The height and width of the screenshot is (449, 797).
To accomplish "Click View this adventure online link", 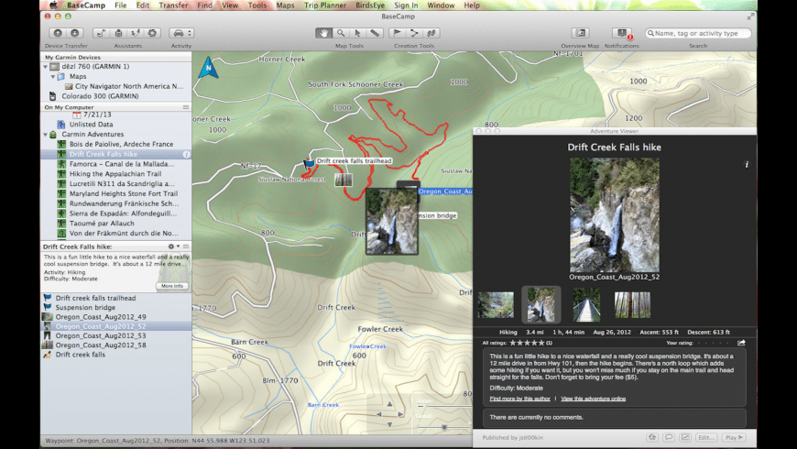I will [x=594, y=399].
